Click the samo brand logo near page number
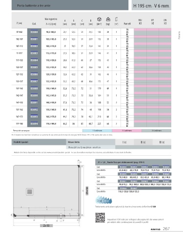 click(x=155, y=229)
